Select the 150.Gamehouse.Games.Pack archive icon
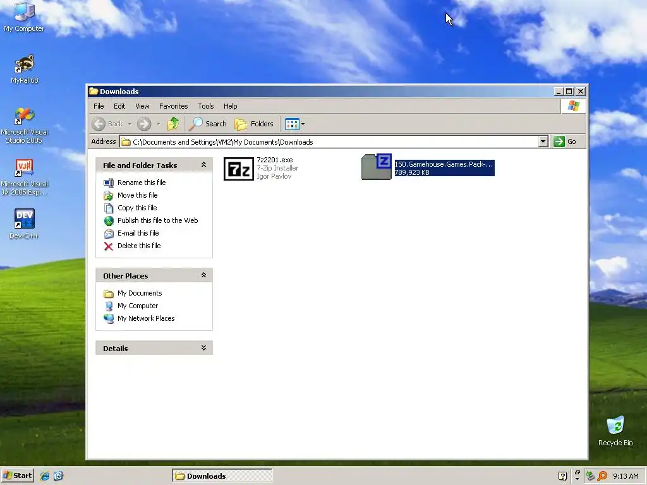The height and width of the screenshot is (485, 647). tap(377, 167)
